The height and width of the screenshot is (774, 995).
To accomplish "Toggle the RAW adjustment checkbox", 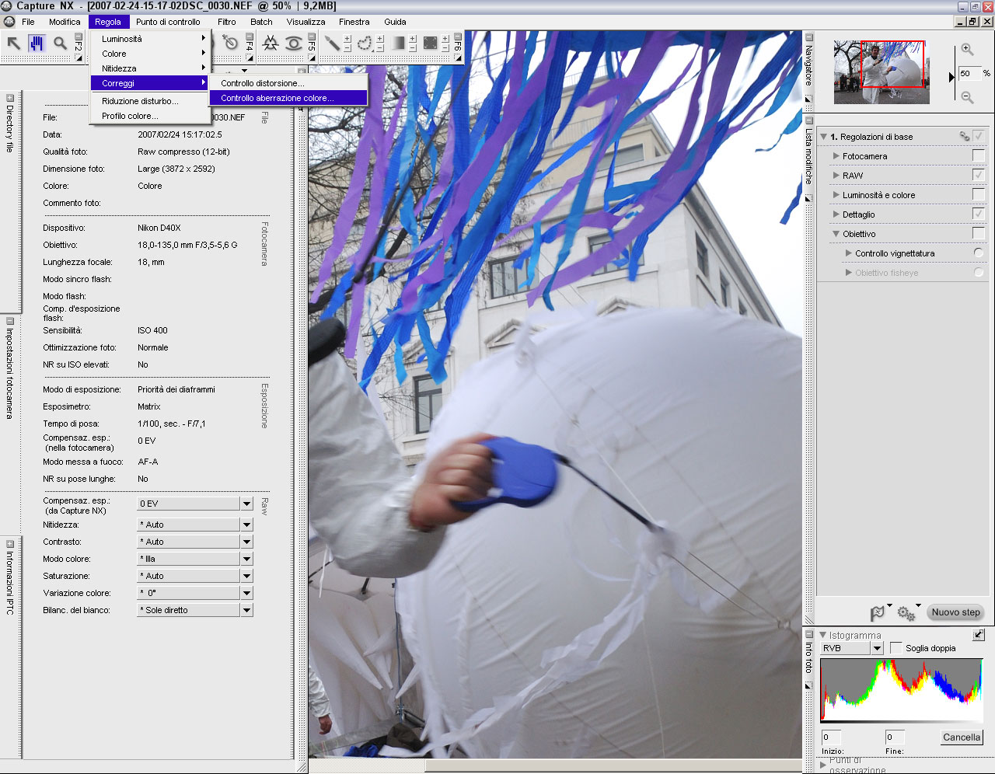I will [978, 175].
